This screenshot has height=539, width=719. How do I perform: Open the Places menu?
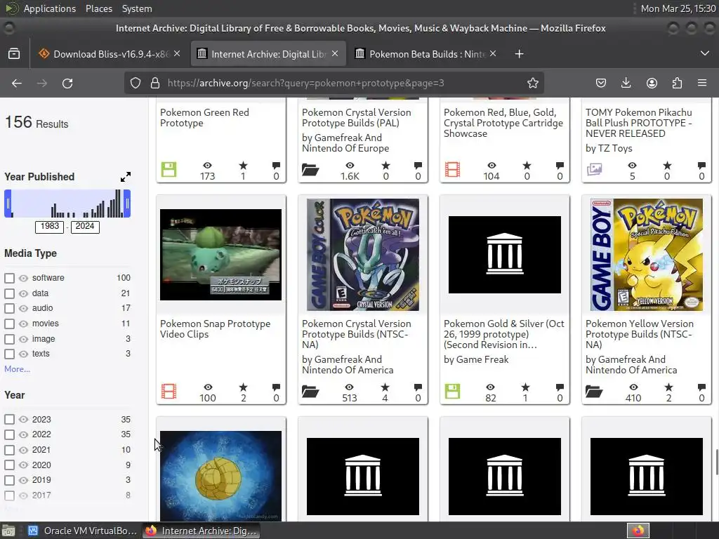pyautogui.click(x=98, y=8)
